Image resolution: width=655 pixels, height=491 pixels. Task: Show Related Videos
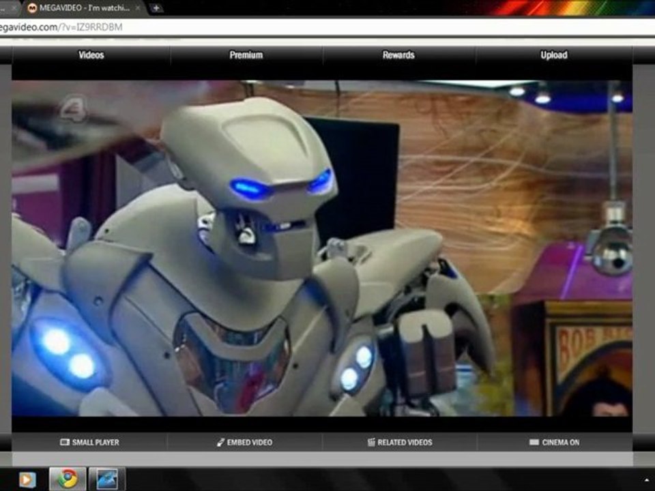click(400, 442)
